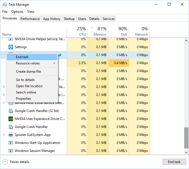The image size is (189, 169).
Task: Click the Fewer details link
Action: click(x=20, y=162)
